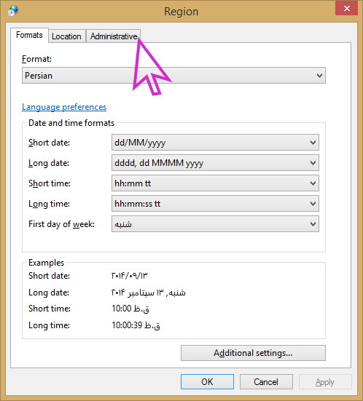The width and height of the screenshot is (363, 401).
Task: Open Additional settings dialog
Action: tap(253, 353)
